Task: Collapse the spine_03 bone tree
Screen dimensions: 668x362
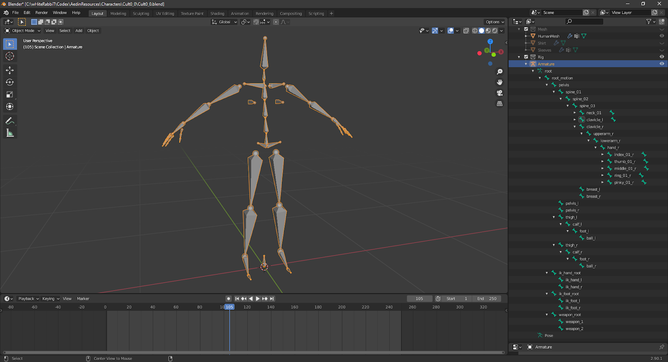Action: tap(568, 106)
